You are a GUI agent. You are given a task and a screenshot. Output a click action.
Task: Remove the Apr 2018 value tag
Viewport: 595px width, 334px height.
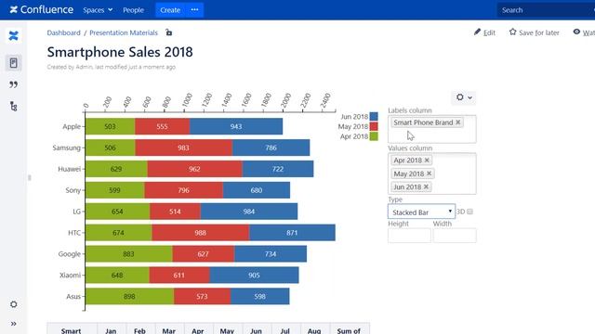click(x=427, y=161)
